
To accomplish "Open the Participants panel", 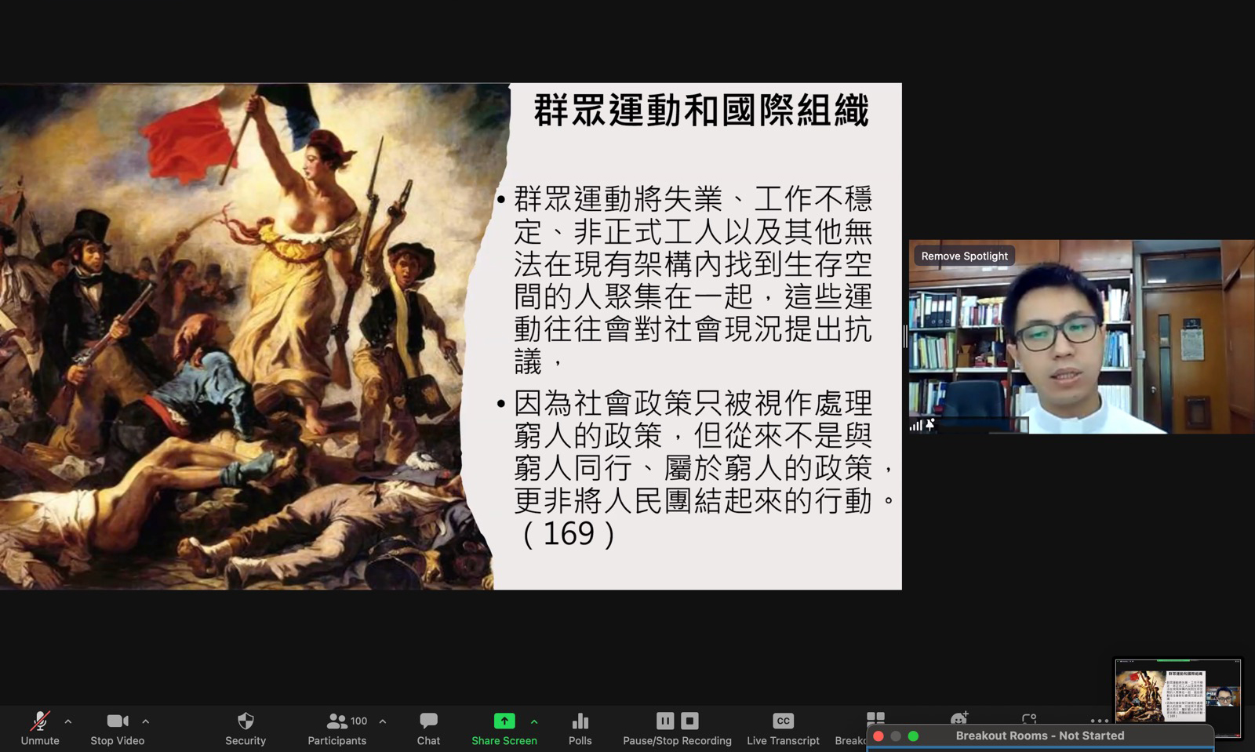I will (x=336, y=728).
